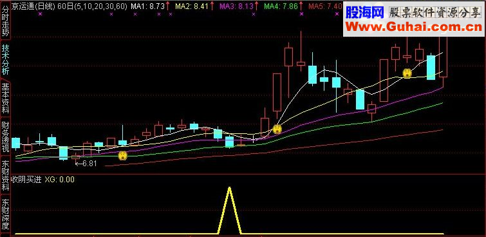486x237 pixels.
Task: Click the red up arrow after MA1: 8.73
Action: (167, 6)
